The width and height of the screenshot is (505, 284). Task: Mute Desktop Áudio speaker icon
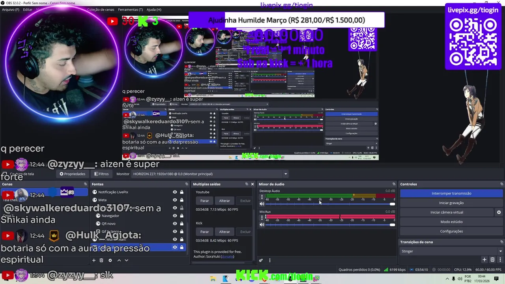[x=262, y=204]
